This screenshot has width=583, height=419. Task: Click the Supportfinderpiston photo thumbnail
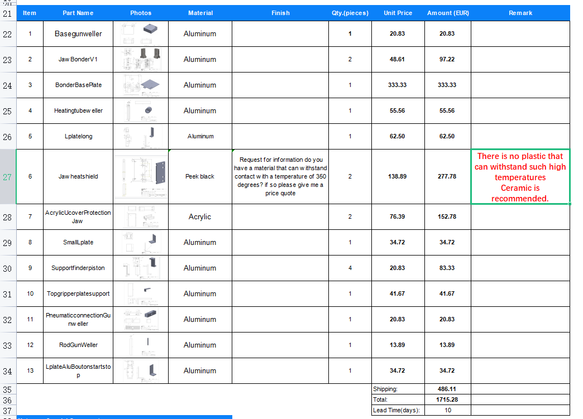click(x=141, y=268)
